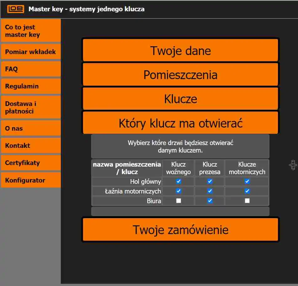Expand the Pomieszczenia section
Image resolution: width=298 pixels, height=286 pixels.
(x=180, y=74)
